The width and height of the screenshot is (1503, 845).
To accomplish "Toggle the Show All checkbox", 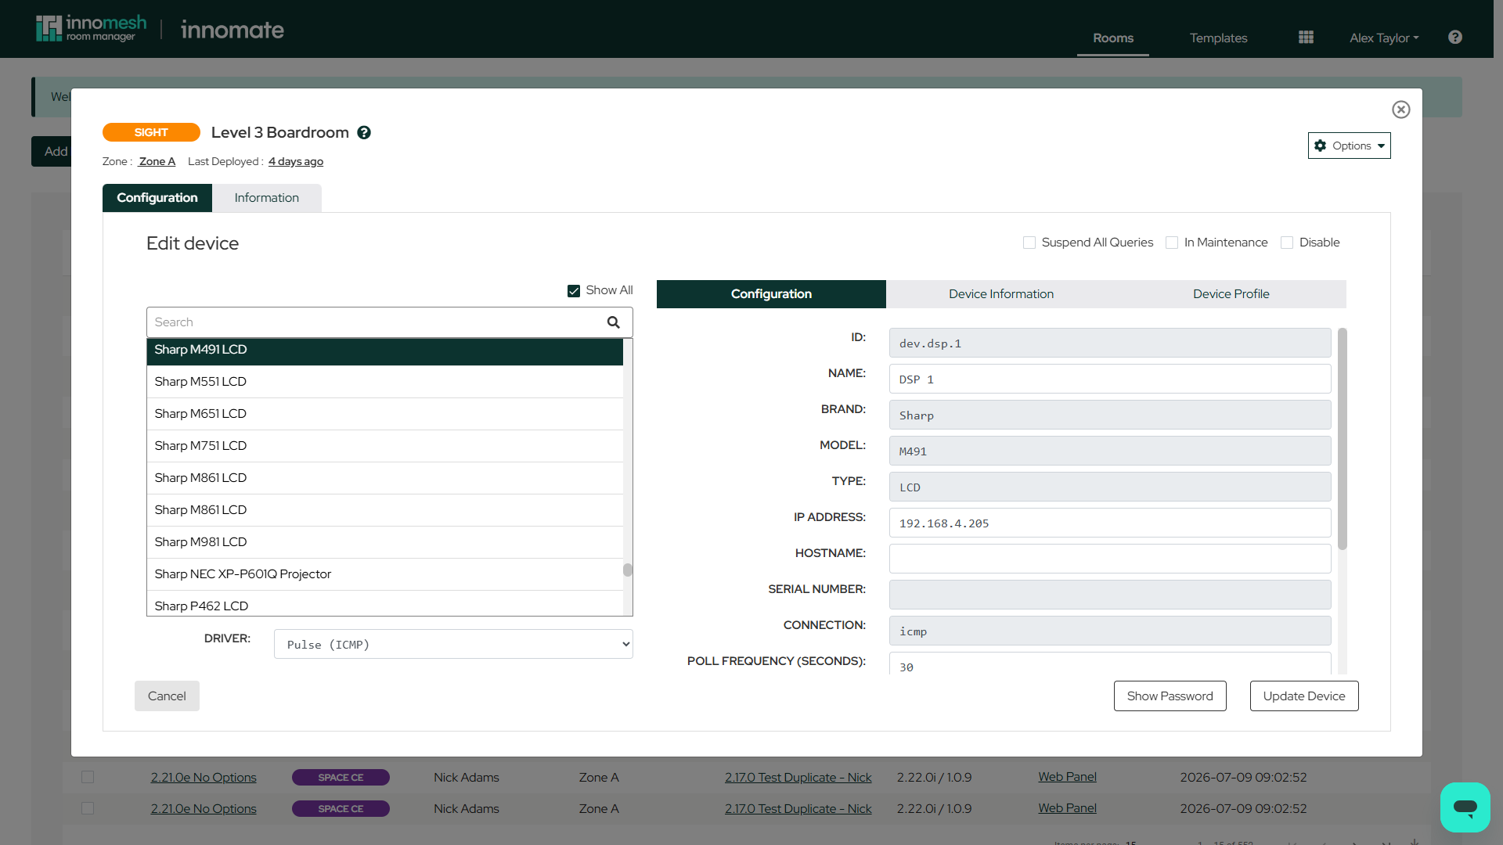I will pyautogui.click(x=574, y=291).
